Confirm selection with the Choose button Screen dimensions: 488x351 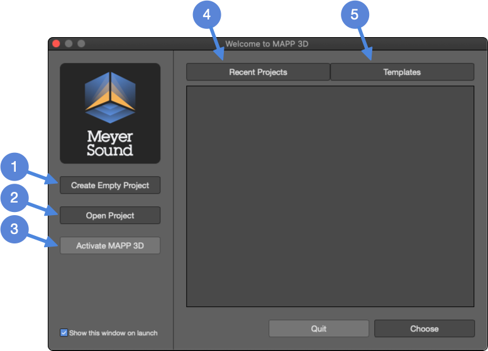click(x=424, y=328)
